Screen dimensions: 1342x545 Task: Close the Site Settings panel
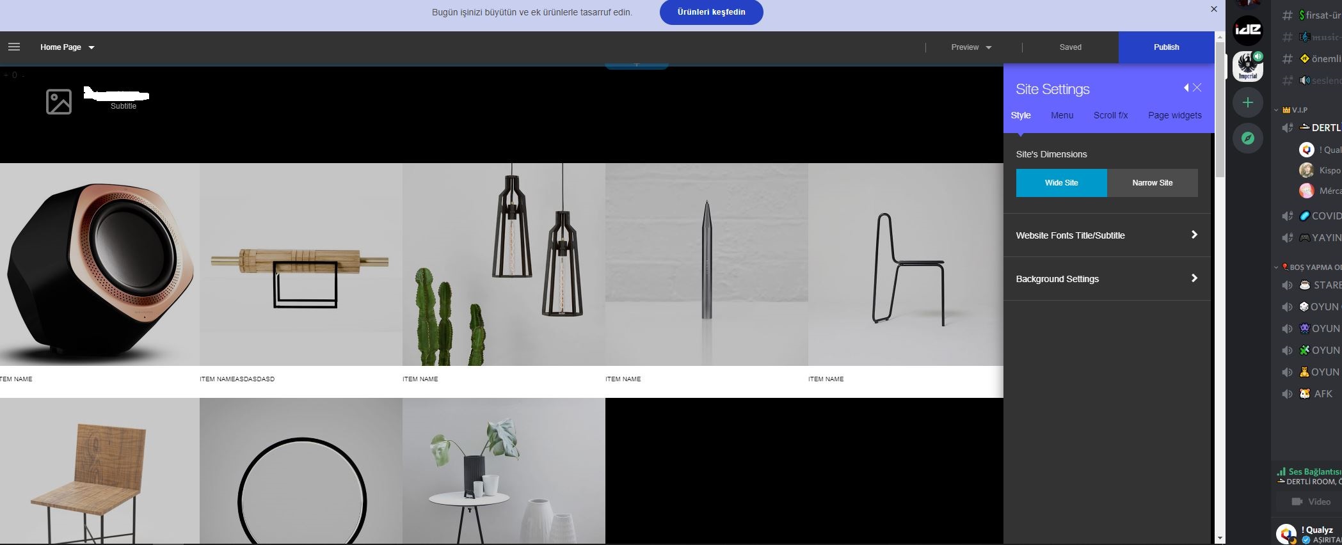tap(1197, 88)
